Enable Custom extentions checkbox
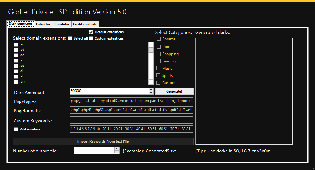315x170 pixels. pyautogui.click(x=91, y=38)
